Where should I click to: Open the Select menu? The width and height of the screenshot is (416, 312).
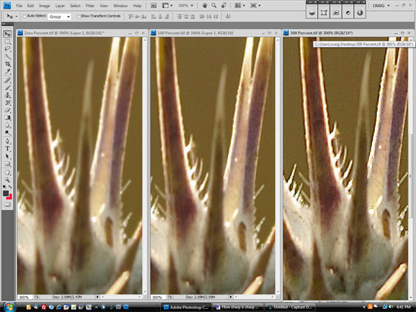tap(75, 6)
